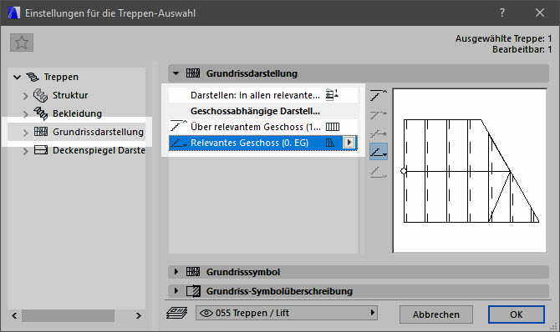Select the 'Darstellen: In allen relevante...' row
This screenshot has height=332, width=560.
click(x=262, y=95)
